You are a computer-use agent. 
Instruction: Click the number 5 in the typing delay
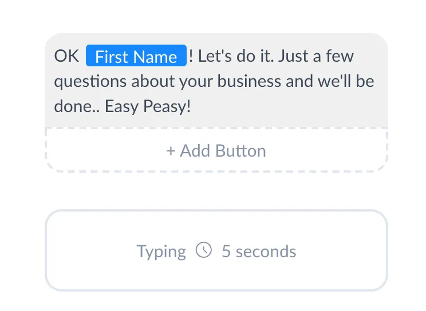[226, 251]
